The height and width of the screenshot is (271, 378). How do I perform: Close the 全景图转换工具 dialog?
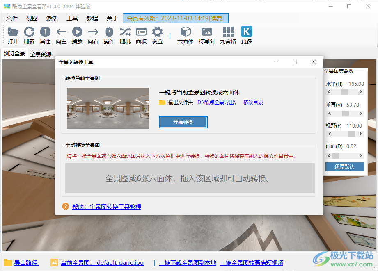[x=314, y=62]
